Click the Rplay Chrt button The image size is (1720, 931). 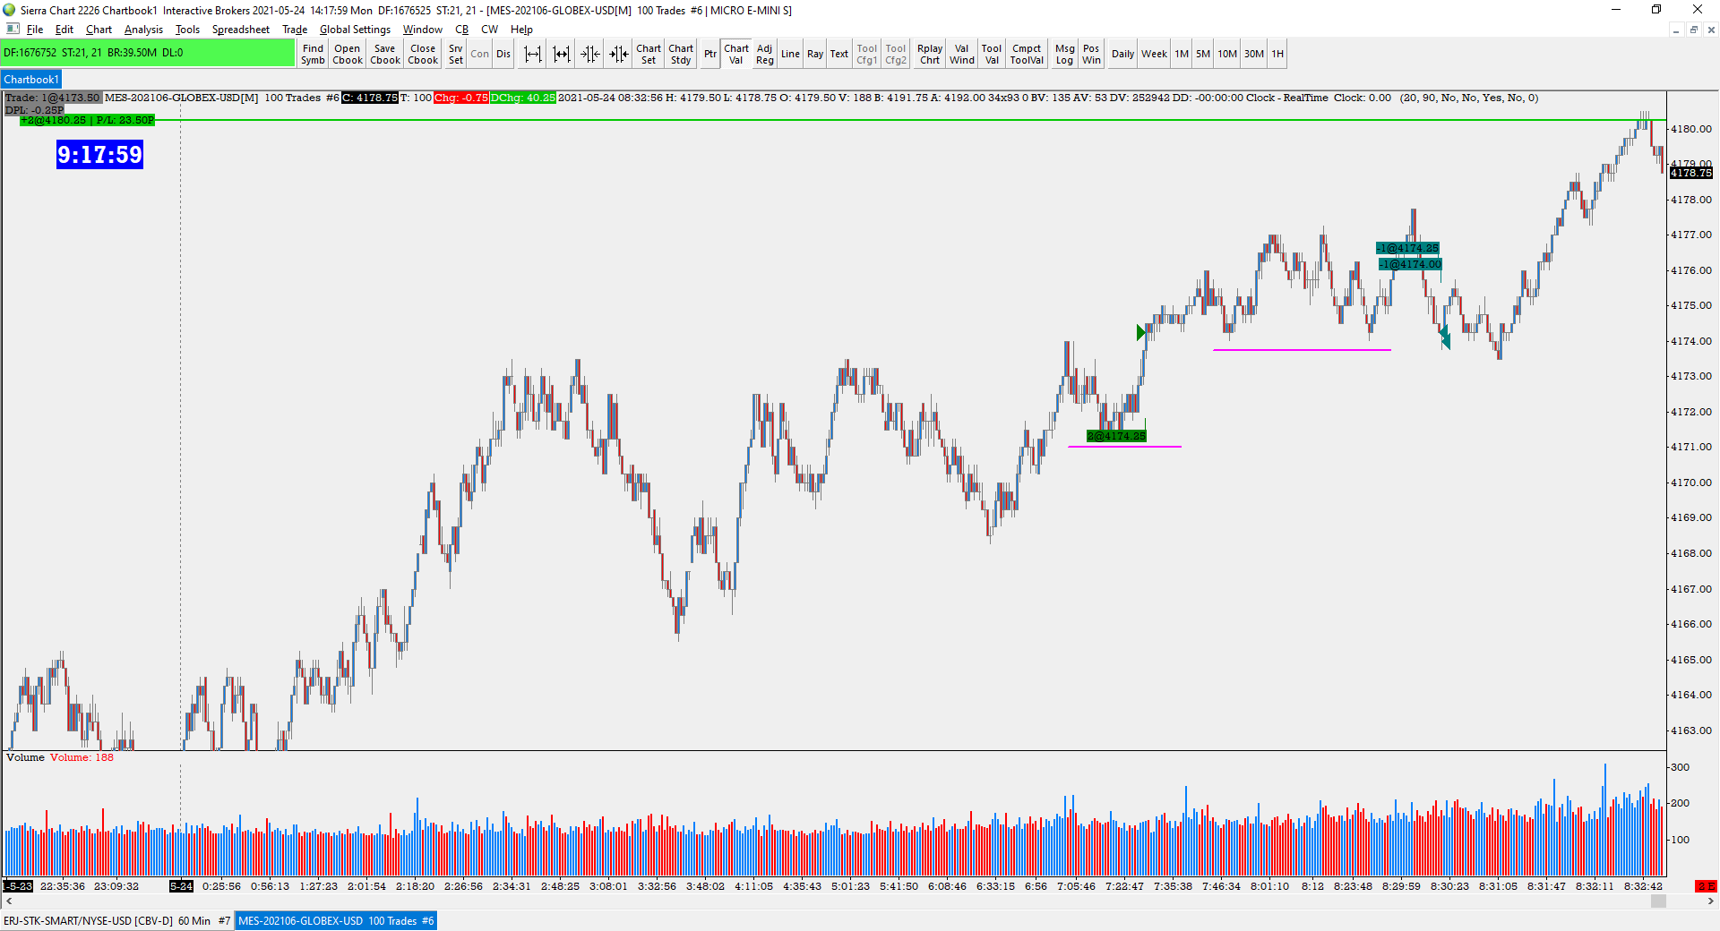[x=930, y=55]
